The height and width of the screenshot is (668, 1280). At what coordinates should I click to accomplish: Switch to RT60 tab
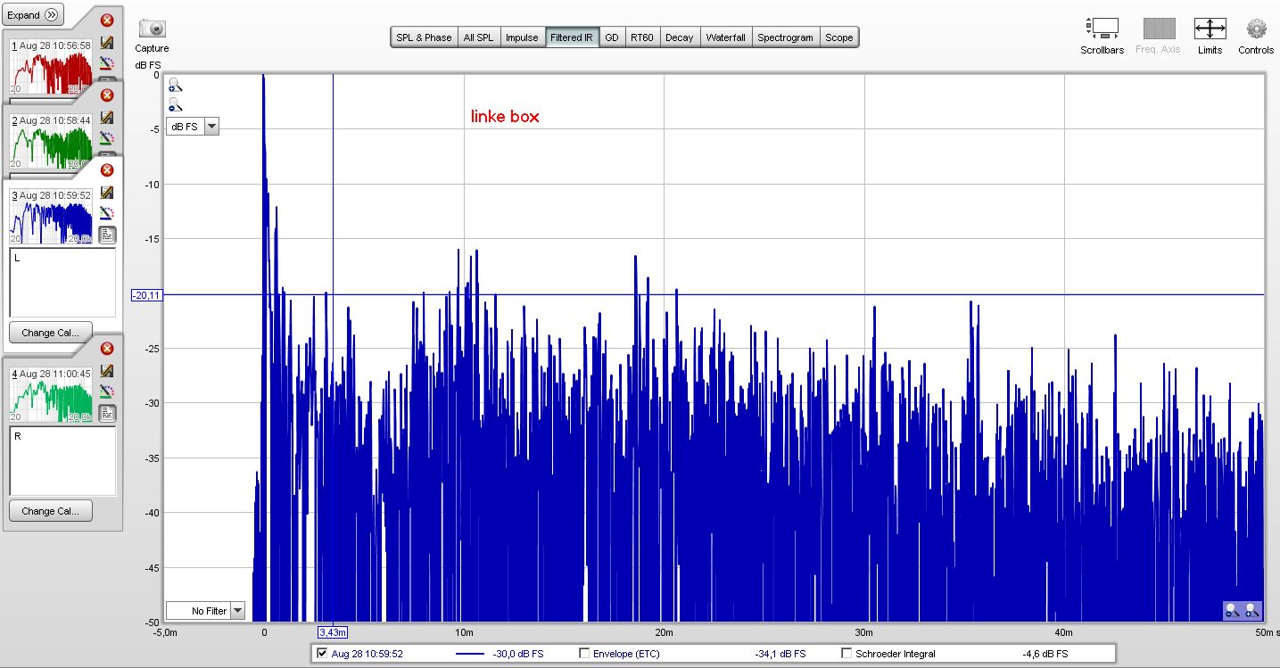642,37
